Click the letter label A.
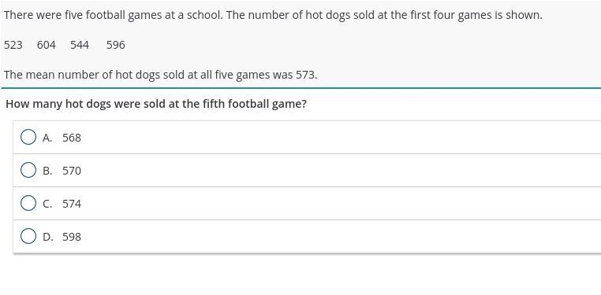The image size is (601, 295). [47, 138]
